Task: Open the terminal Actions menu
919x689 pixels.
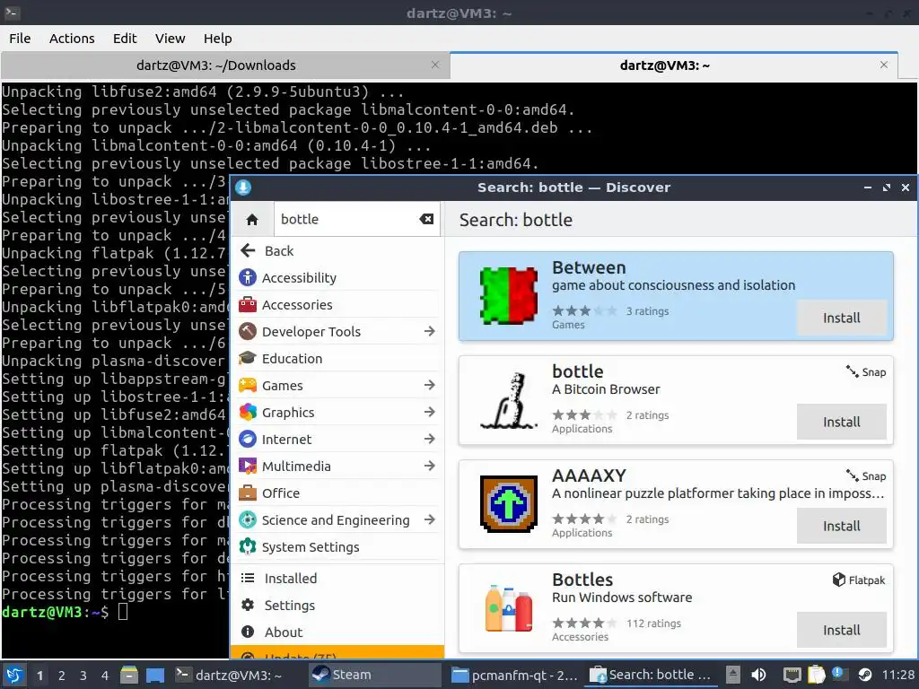Action: [72, 39]
